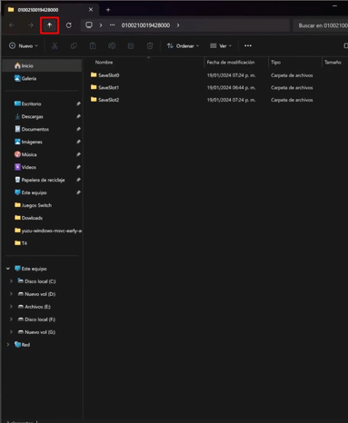Screen dimensions: 348x423
Task: Focus the Buscar search field
Action: tap(322, 25)
